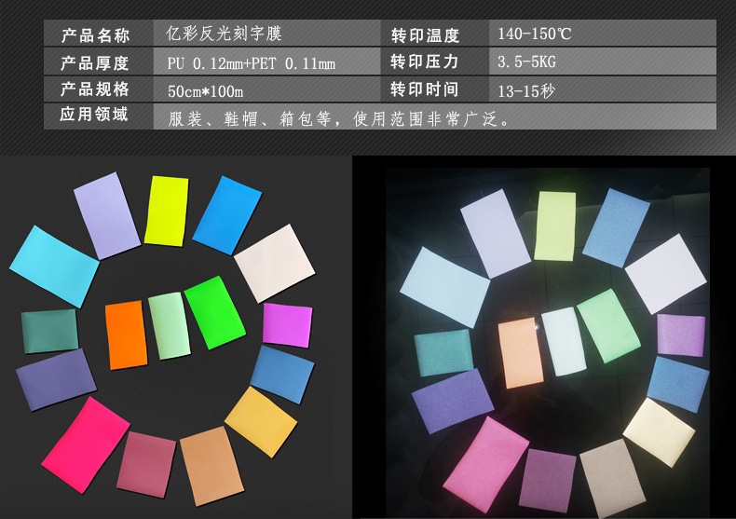The height and width of the screenshot is (519, 736).
Task: Click the 产品厚度 label cell
Action: coord(98,61)
